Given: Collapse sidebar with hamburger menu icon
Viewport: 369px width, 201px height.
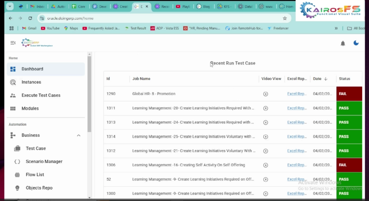Looking at the screenshot, I should (13, 43).
